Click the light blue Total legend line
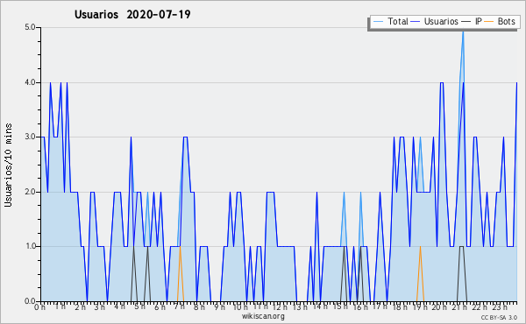The height and width of the screenshot is (324, 526). pyautogui.click(x=378, y=22)
